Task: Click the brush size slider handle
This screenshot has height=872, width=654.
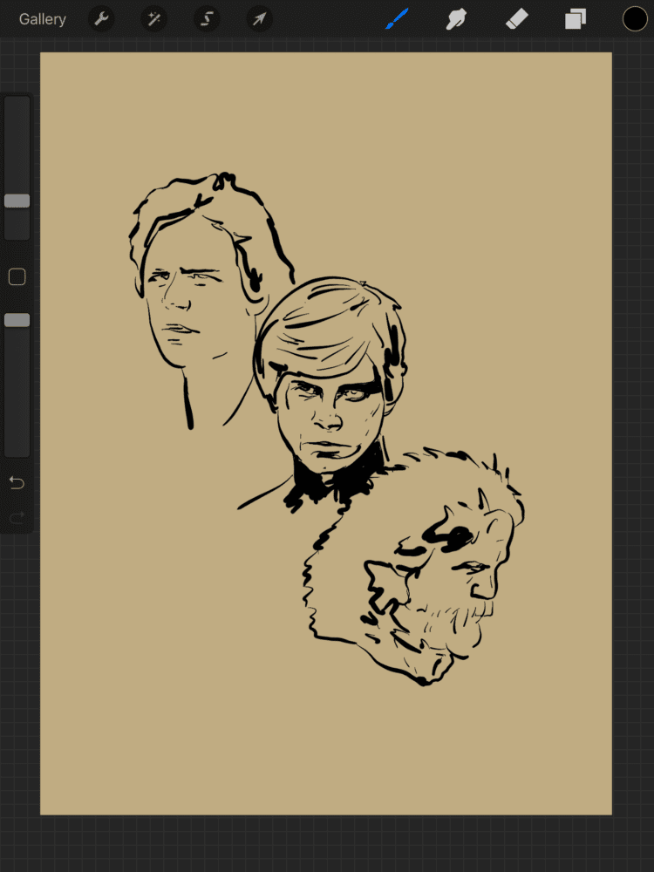Action: point(17,201)
